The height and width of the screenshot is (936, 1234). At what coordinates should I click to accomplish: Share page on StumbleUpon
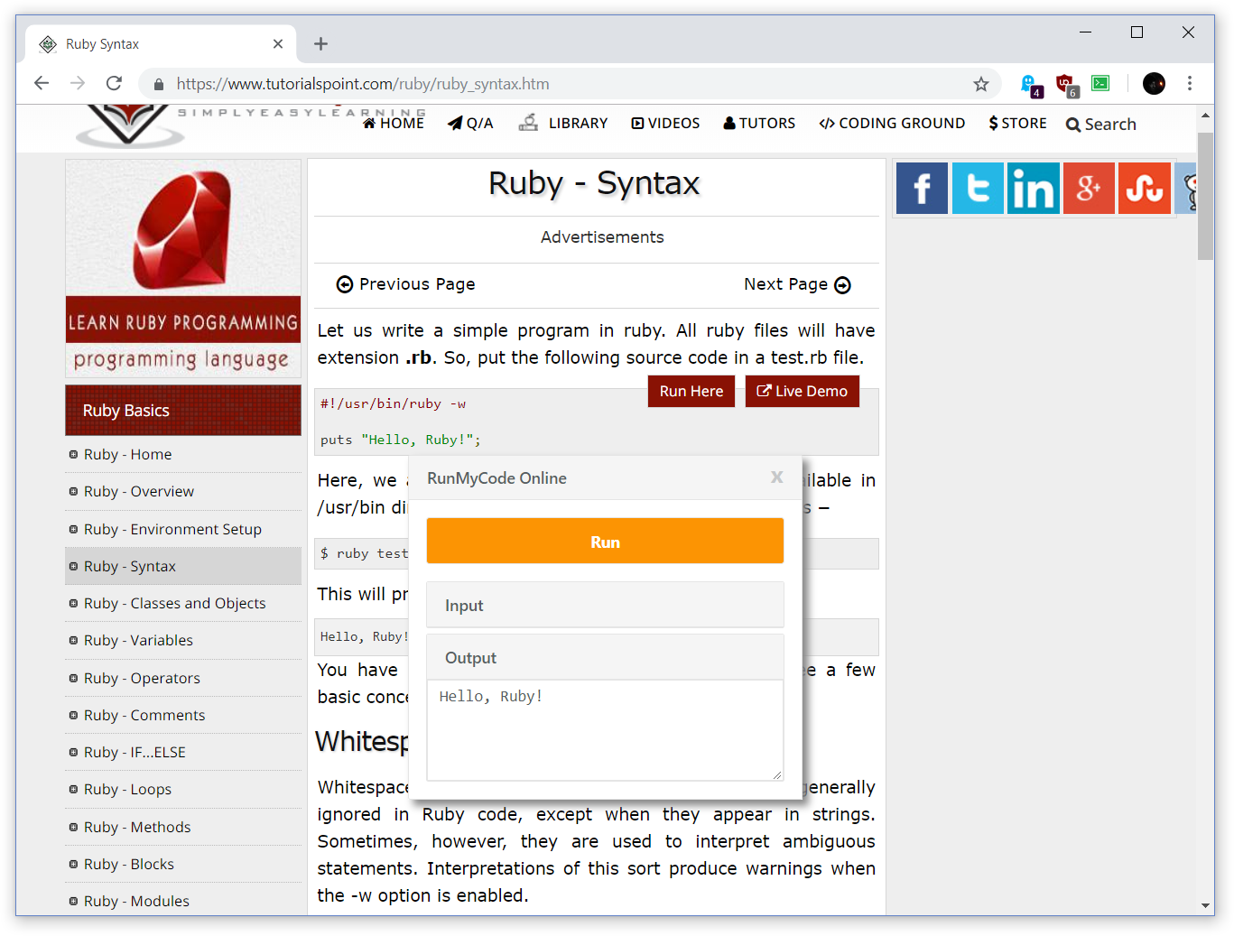pos(1145,188)
